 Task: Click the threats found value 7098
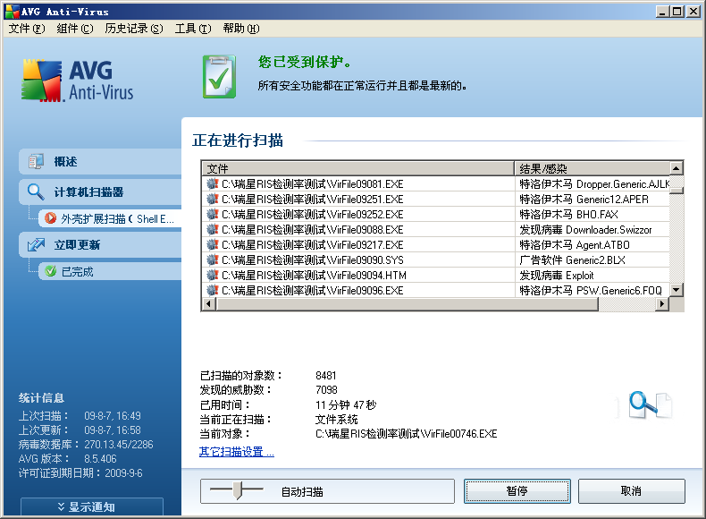pyautogui.click(x=326, y=389)
